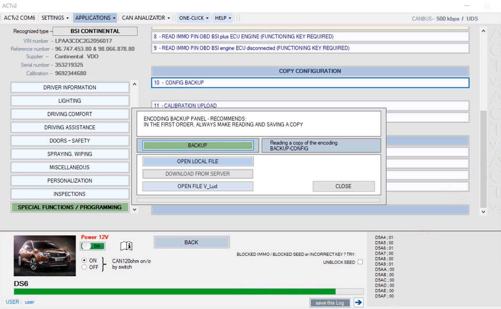Open the CAN ANALIZATOR dropdown menu
Viewport: 501px width, 309px height.
(x=146, y=18)
